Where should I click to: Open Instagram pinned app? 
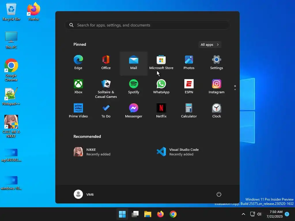click(217, 87)
